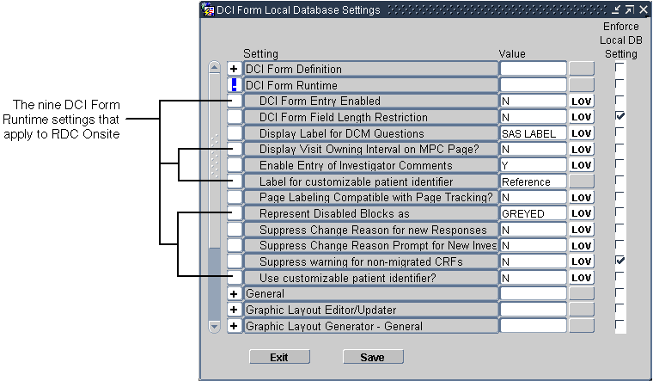Open LOV for Suppress Change Reason Prompt row
This screenshot has height=381, width=653.
pos(582,245)
